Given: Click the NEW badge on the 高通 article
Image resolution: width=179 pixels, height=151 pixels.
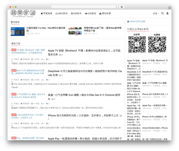Looking at the screenshot, I should tap(14, 94).
